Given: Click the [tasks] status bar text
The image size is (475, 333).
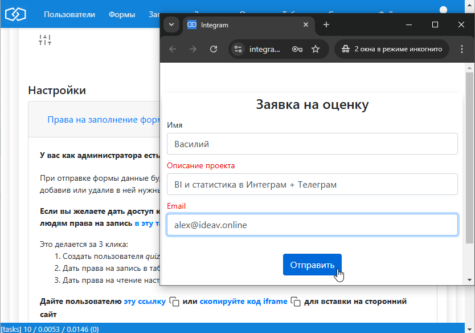Looking at the screenshot, I should click(50, 329).
